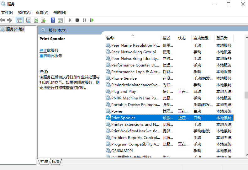
Task: Click the Export List toolbar icon
Action: click(x=43, y=20)
